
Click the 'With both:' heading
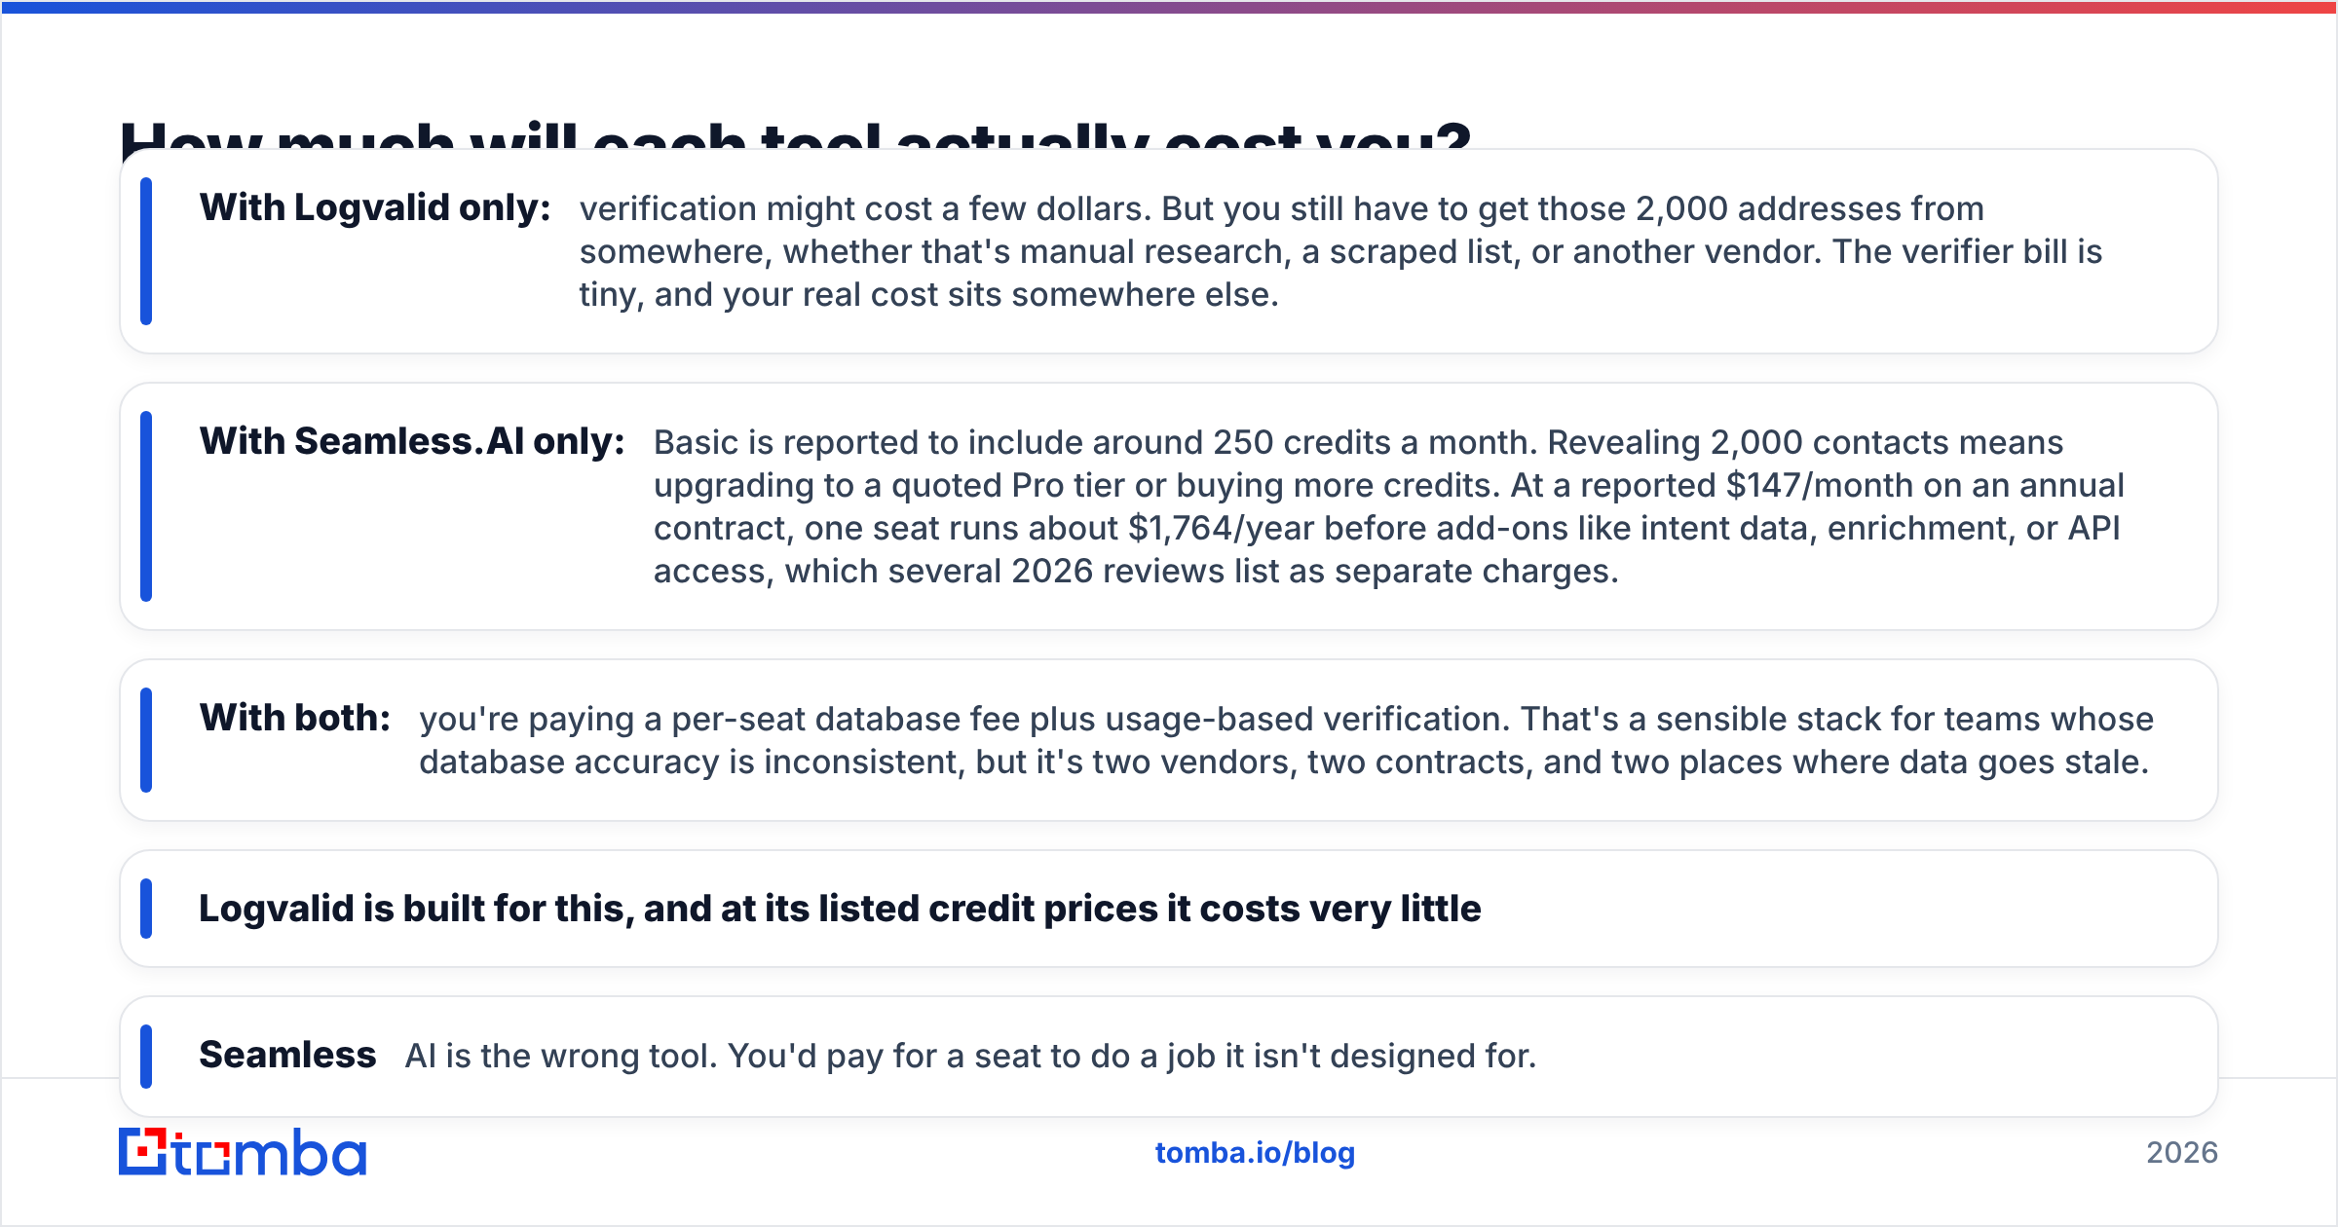[295, 718]
